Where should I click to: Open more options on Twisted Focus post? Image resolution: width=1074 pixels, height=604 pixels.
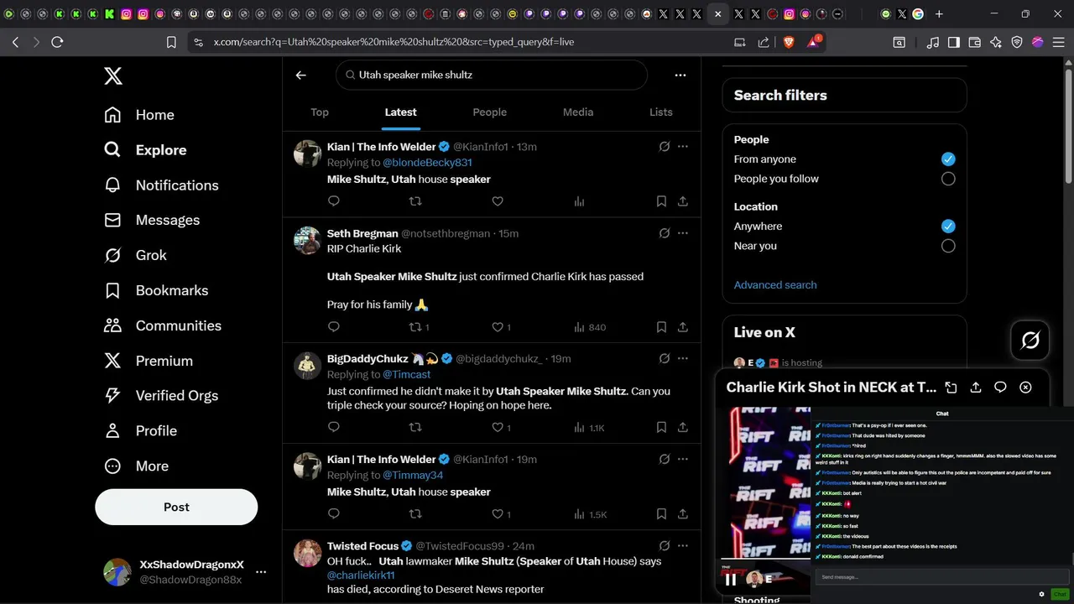683,545
